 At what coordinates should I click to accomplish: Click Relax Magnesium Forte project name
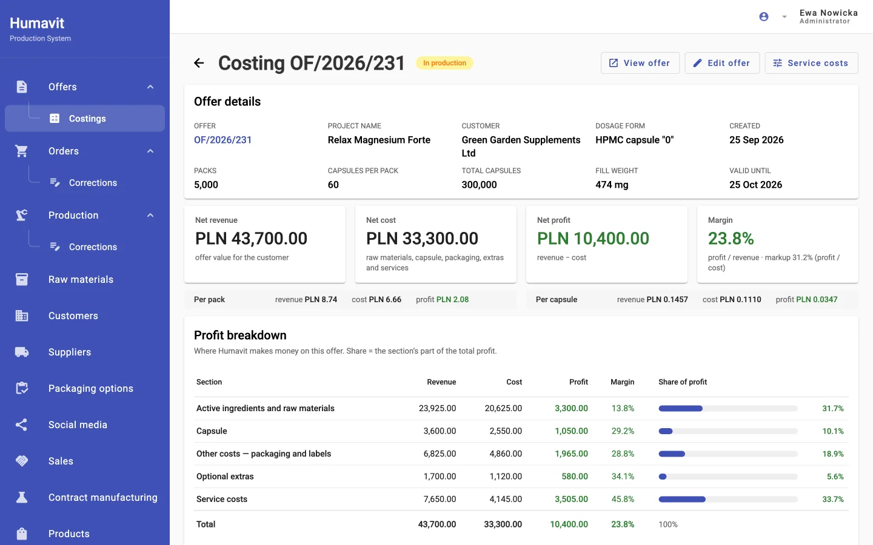pyautogui.click(x=379, y=140)
